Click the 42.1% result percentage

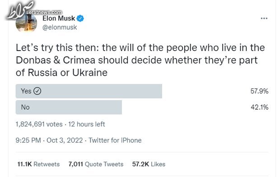(260, 107)
